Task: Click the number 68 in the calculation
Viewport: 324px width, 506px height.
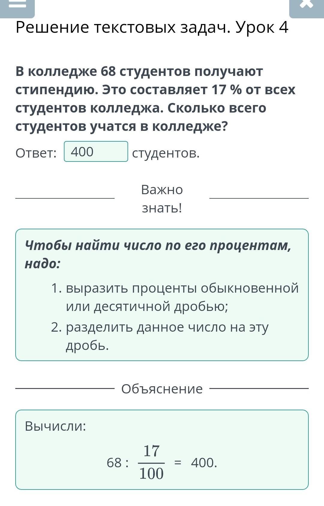Action: [x=114, y=463]
